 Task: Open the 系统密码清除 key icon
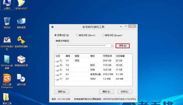[21, 42]
